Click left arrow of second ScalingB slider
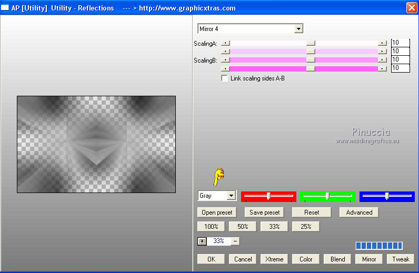419x273 pixels. 225,69
